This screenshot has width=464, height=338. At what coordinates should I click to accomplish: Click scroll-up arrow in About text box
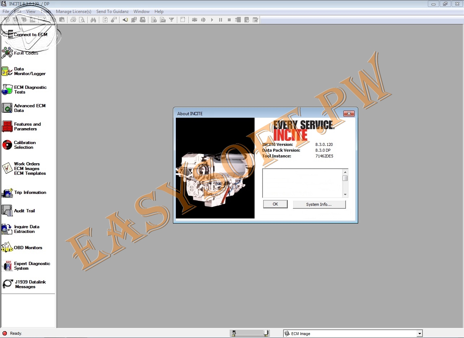(345, 172)
